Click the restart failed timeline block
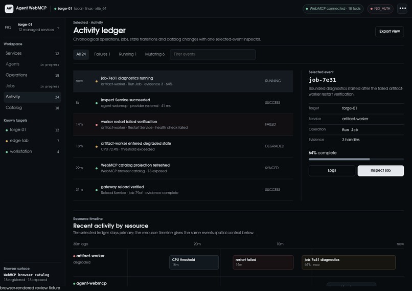 coord(263,262)
